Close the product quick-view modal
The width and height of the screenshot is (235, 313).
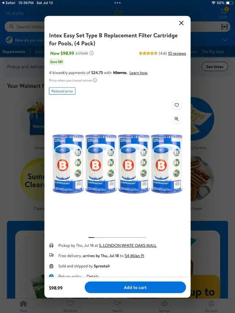[181, 23]
